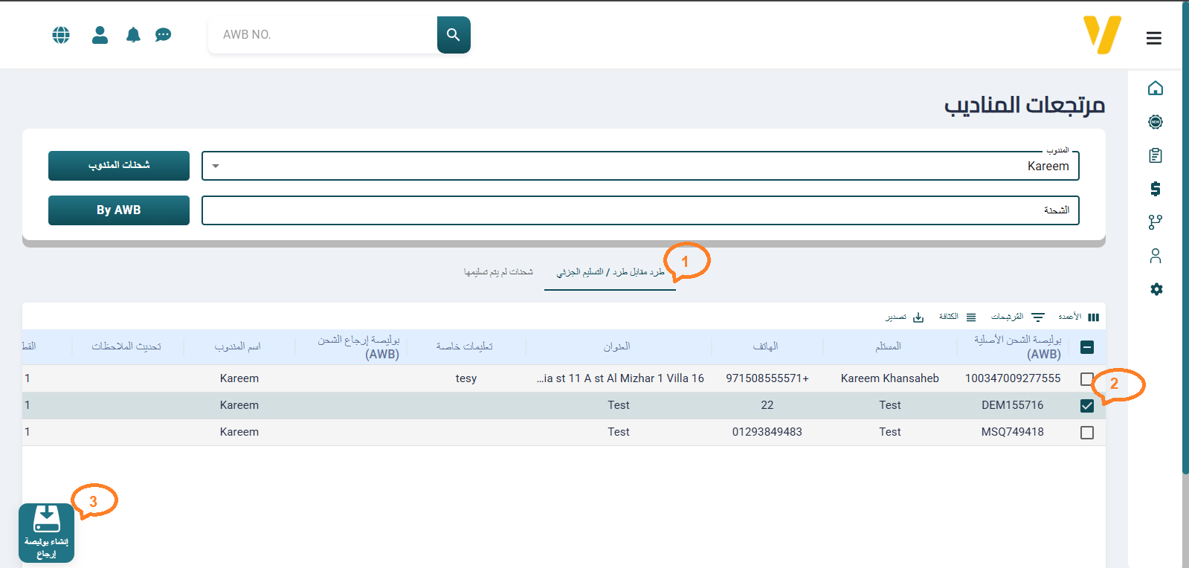This screenshot has width=1189, height=568.
Task: Uncheck the DEM155716 row checkbox
Action: click(x=1087, y=406)
